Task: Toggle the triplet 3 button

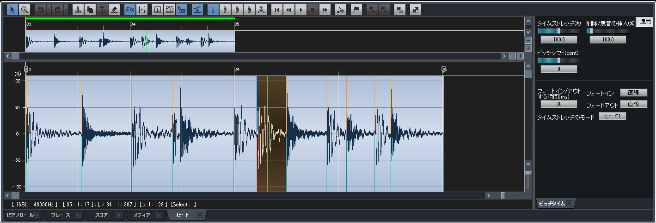Action: (261, 9)
